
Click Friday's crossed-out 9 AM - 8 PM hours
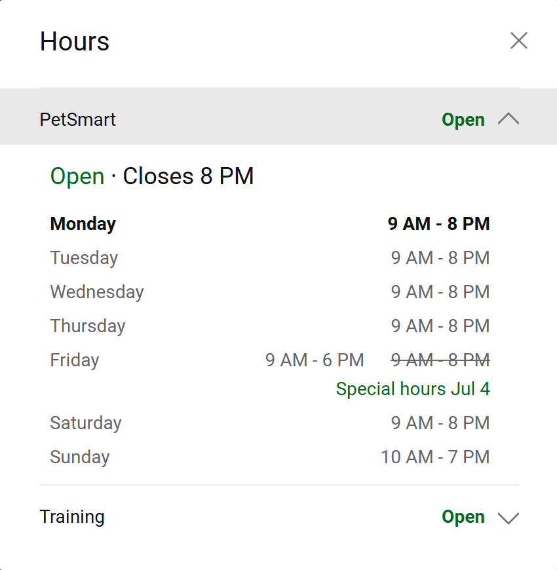tap(440, 360)
